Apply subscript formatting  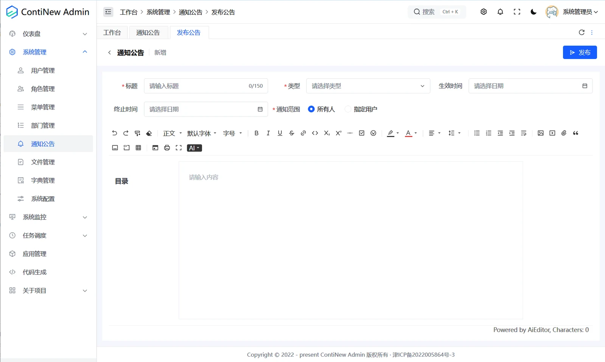point(327,133)
